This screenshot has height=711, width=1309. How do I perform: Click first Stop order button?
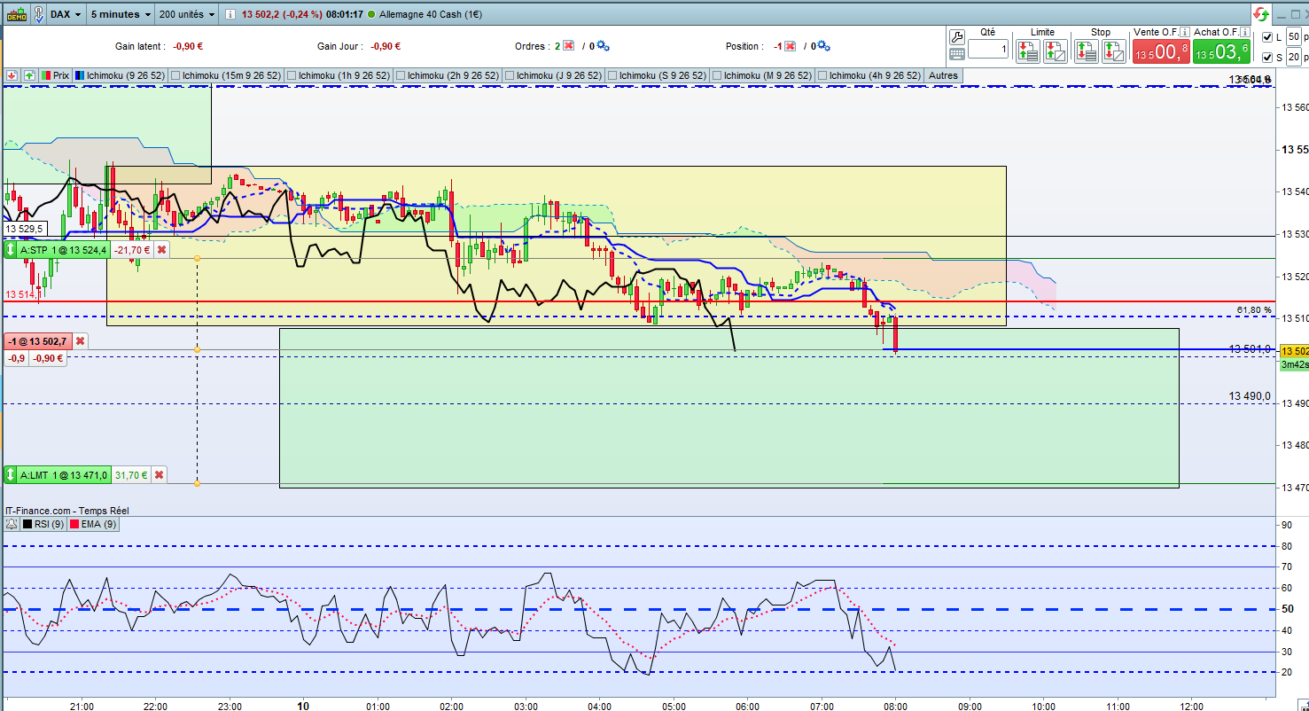click(x=1087, y=51)
